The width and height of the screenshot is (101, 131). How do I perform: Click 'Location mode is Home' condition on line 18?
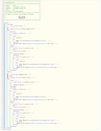point(16,26)
